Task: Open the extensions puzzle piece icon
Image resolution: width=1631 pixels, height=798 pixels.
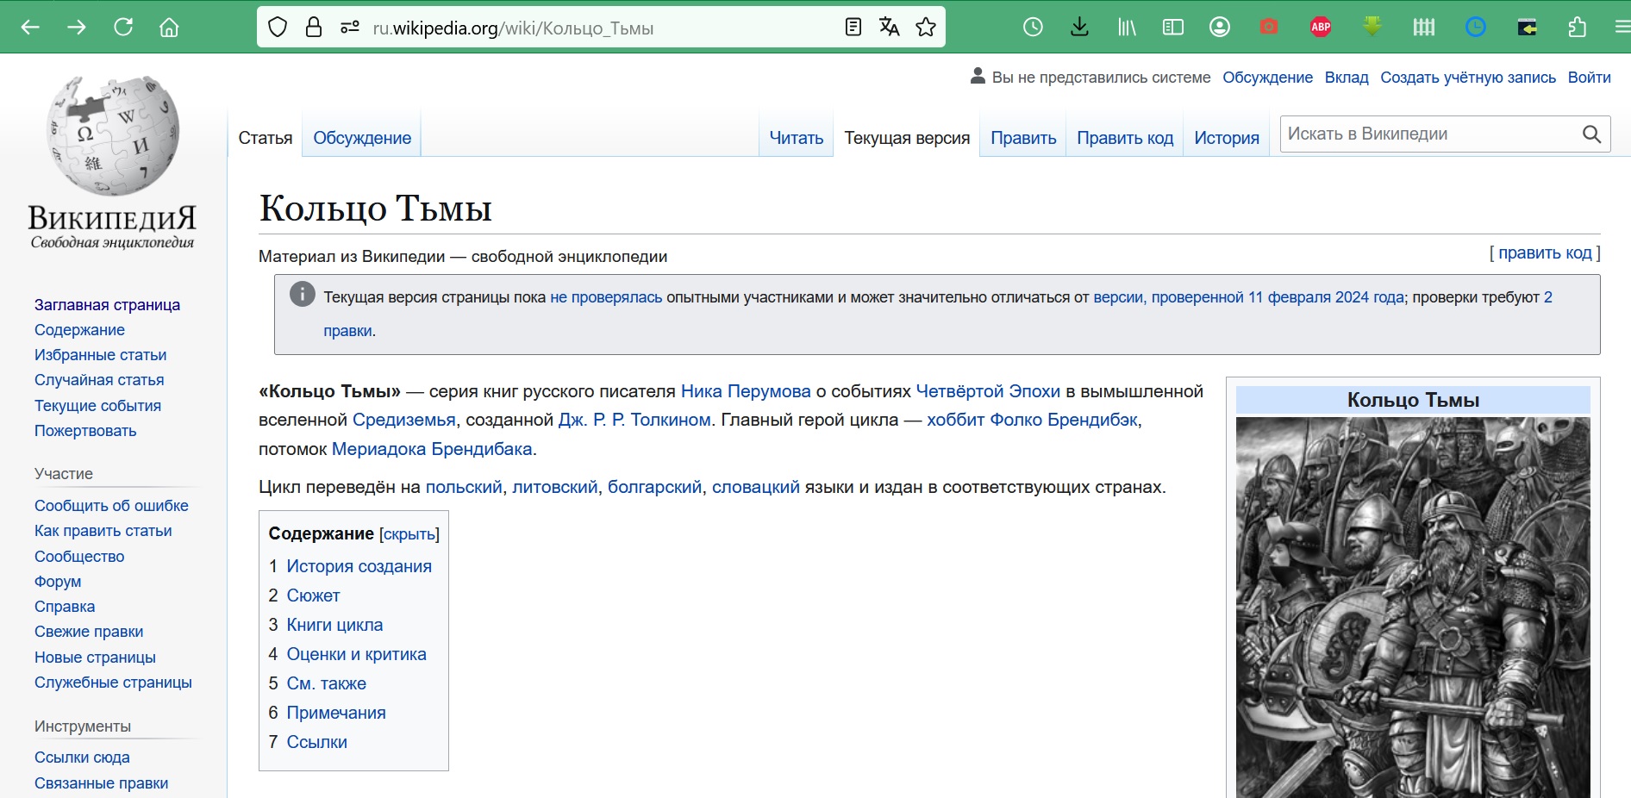Action: tap(1577, 28)
